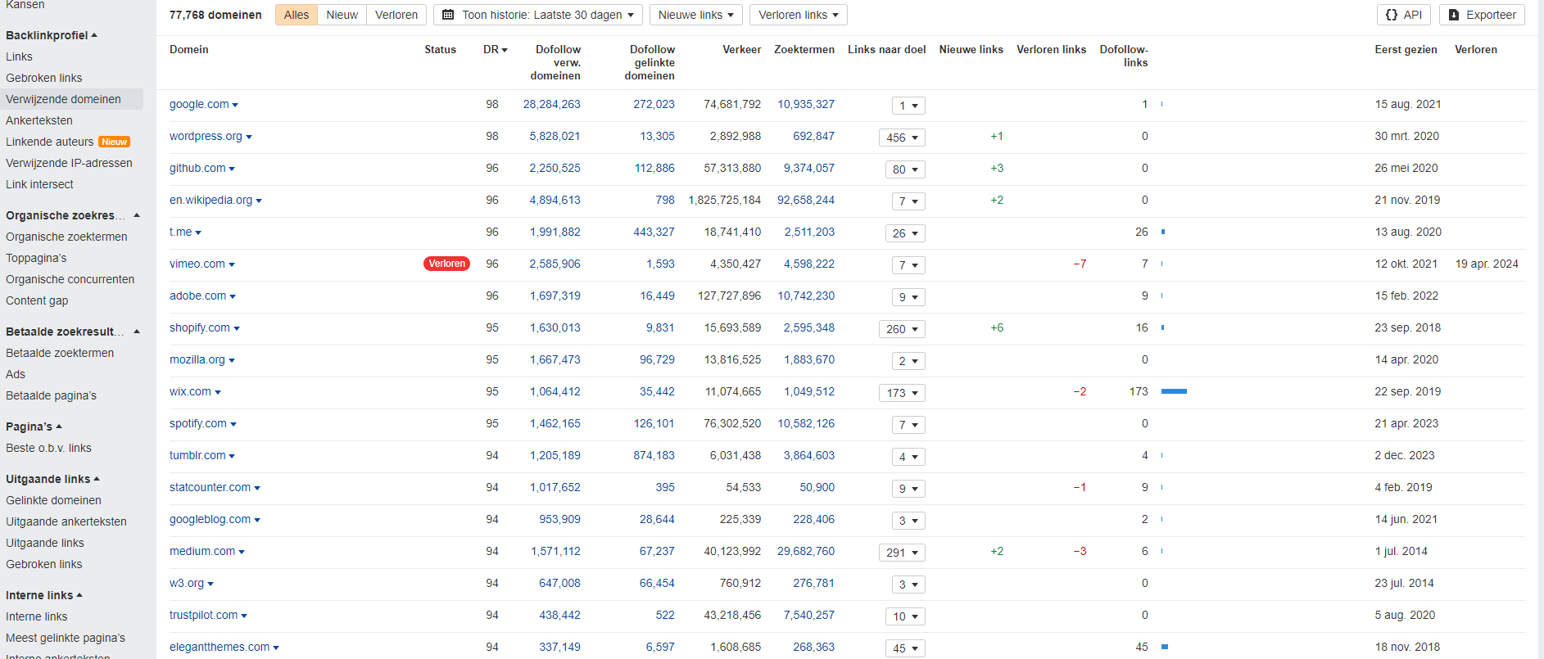Screen dimensions: 1544x659
Task: Open the Verloren links filter dropdown
Action: pos(799,15)
